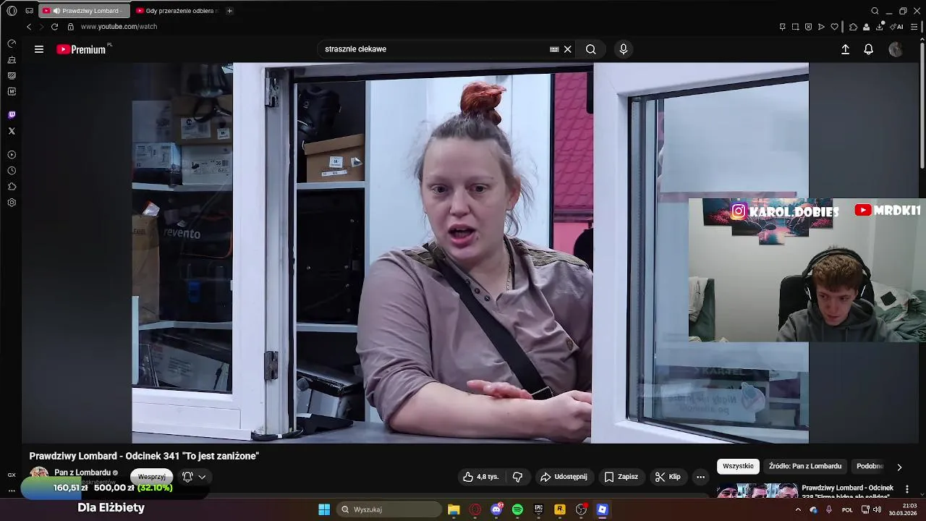This screenshot has height=521, width=926.
Task: Open Easy Setup menu in toolbar
Action: pos(914,27)
